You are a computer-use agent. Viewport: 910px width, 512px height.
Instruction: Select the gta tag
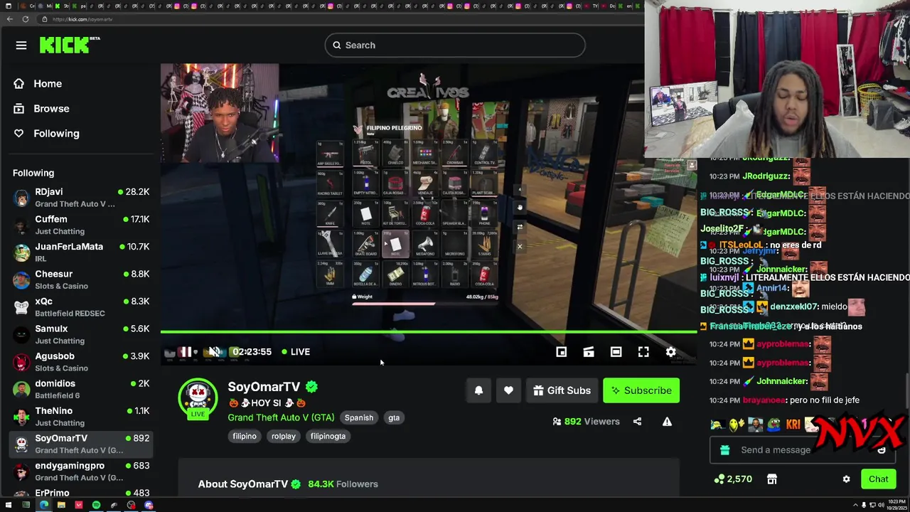(394, 418)
